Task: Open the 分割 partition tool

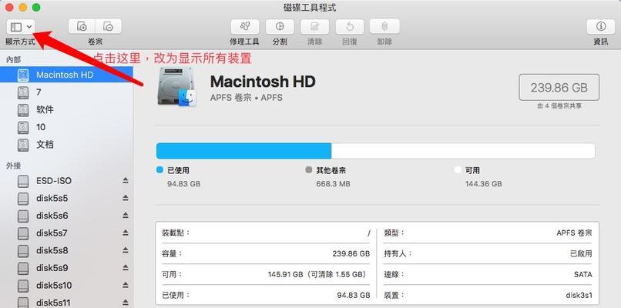Action: pos(280,26)
